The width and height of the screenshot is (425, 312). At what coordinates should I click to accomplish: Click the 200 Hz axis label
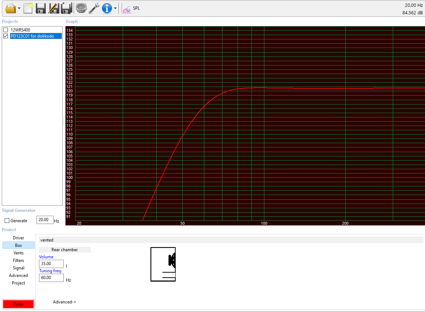tap(345, 223)
